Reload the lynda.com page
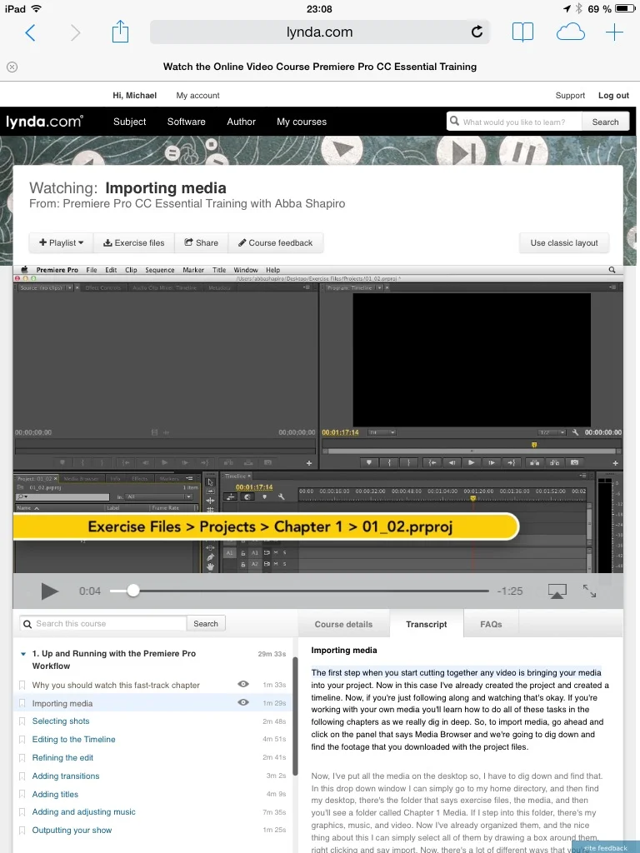Screen dimensions: 640x853 477,32
